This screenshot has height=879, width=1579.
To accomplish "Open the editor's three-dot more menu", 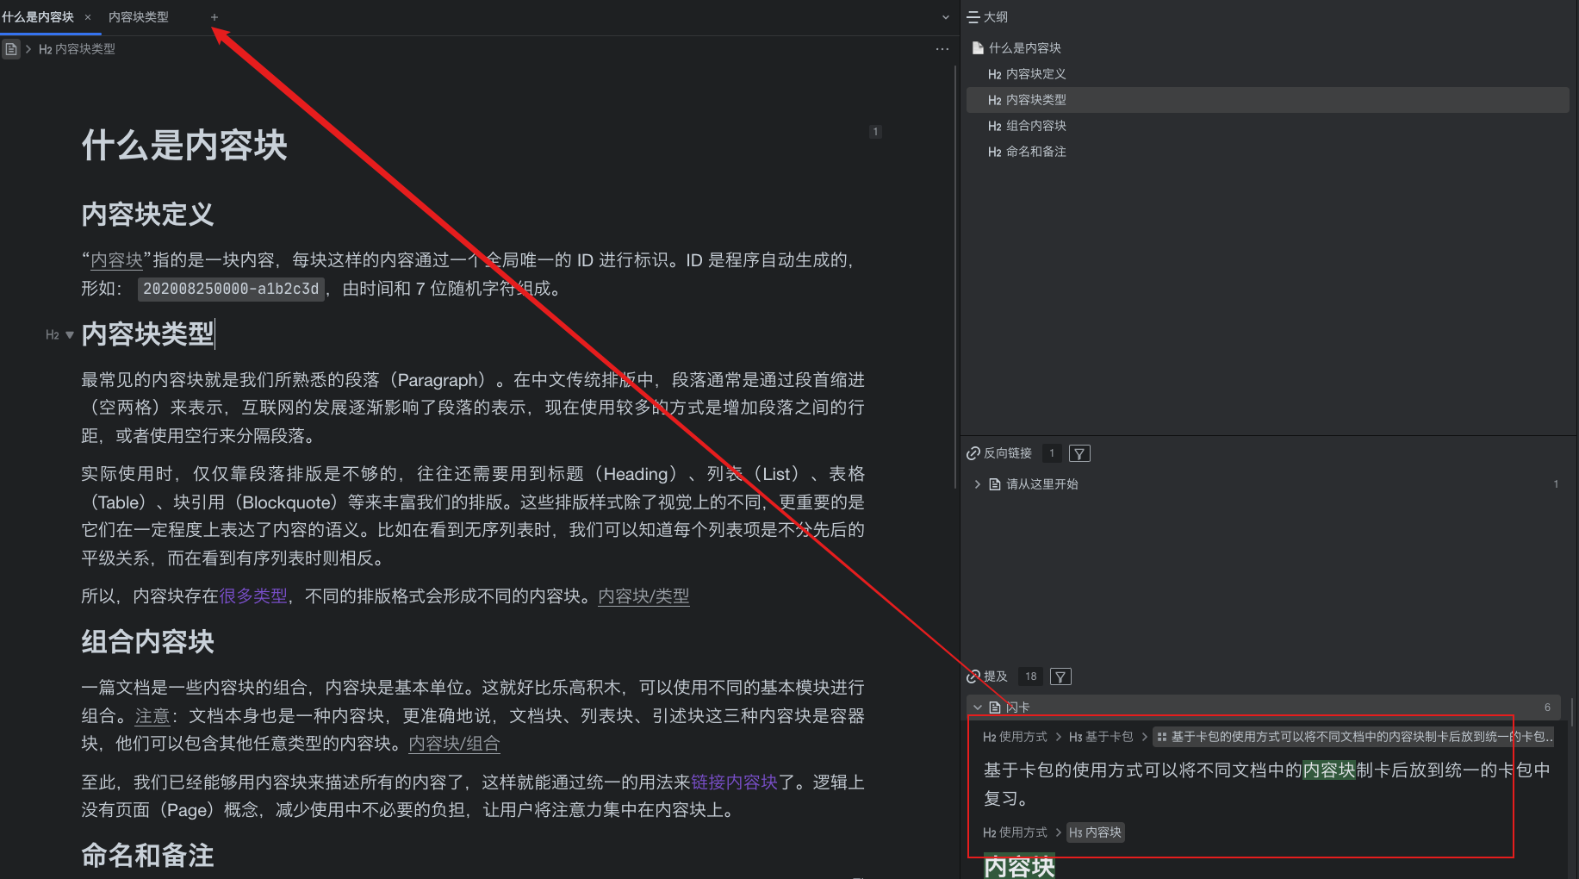I will point(942,49).
